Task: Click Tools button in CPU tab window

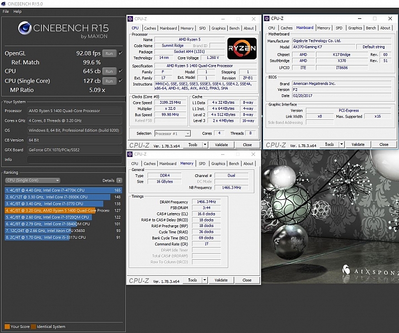Action: pos(193,145)
